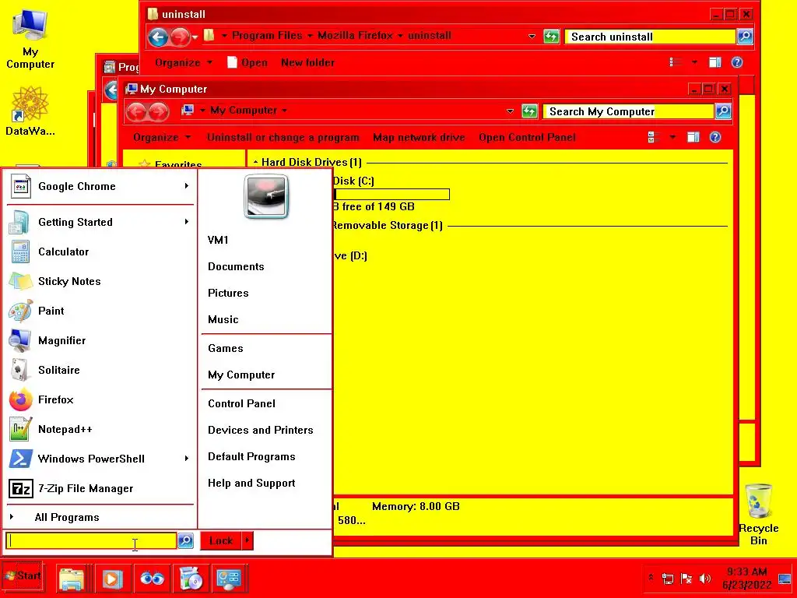Collapse Hard Disk Drives group
Screen dimensions: 797x598
coord(255,162)
